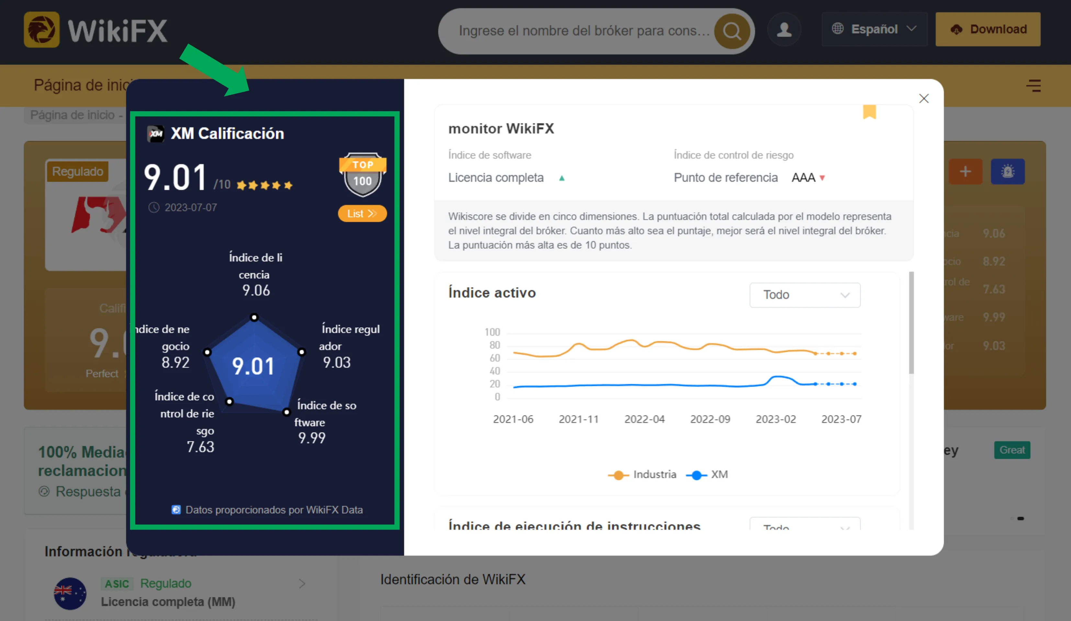The image size is (1071, 621).
Task: Click the Download button
Action: point(988,29)
